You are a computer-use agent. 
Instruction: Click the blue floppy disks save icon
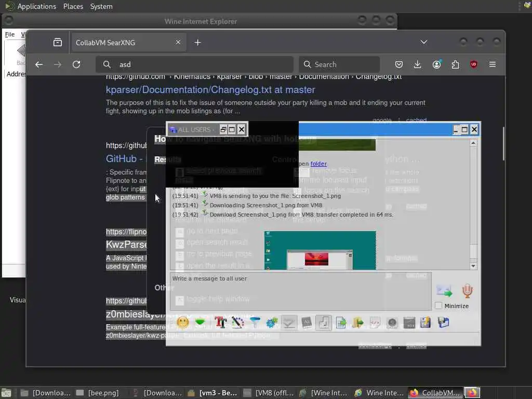tap(444, 322)
